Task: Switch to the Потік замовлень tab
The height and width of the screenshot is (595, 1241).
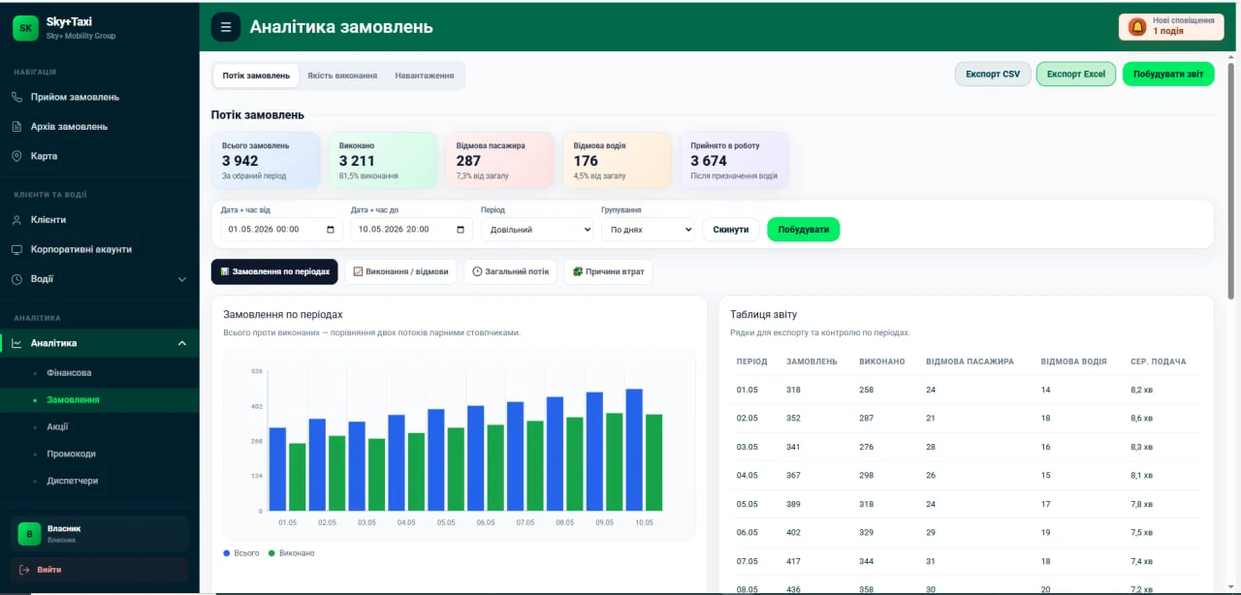Action: click(x=256, y=76)
